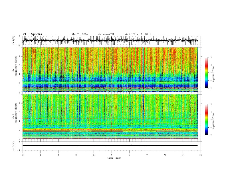Viewport: 226px width, 174px height.
Task: Click the "6" kHz tick of ch.1 spectrogram
Action: pyautogui.click(x=20, y=65)
